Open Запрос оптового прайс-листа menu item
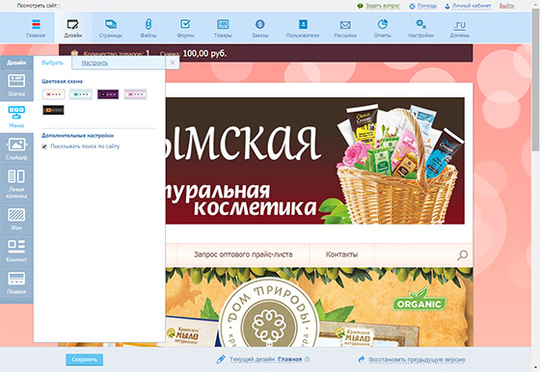Image resolution: width=540 pixels, height=372 pixels. [243, 254]
